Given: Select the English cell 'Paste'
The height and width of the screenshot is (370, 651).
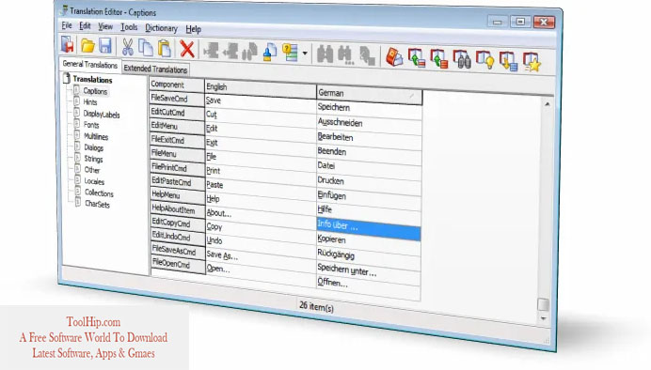Looking at the screenshot, I should point(261,187).
